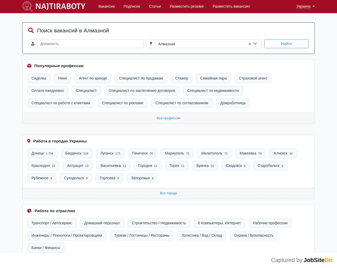This screenshot has width=337, height=268.
Task: Choose the Охрана / Безопасность industry
Action: [x=254, y=235]
